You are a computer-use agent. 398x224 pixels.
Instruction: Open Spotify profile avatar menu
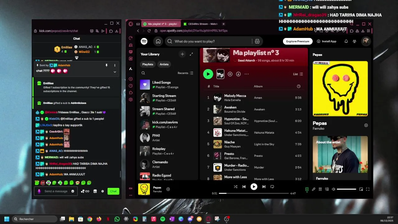click(x=366, y=41)
